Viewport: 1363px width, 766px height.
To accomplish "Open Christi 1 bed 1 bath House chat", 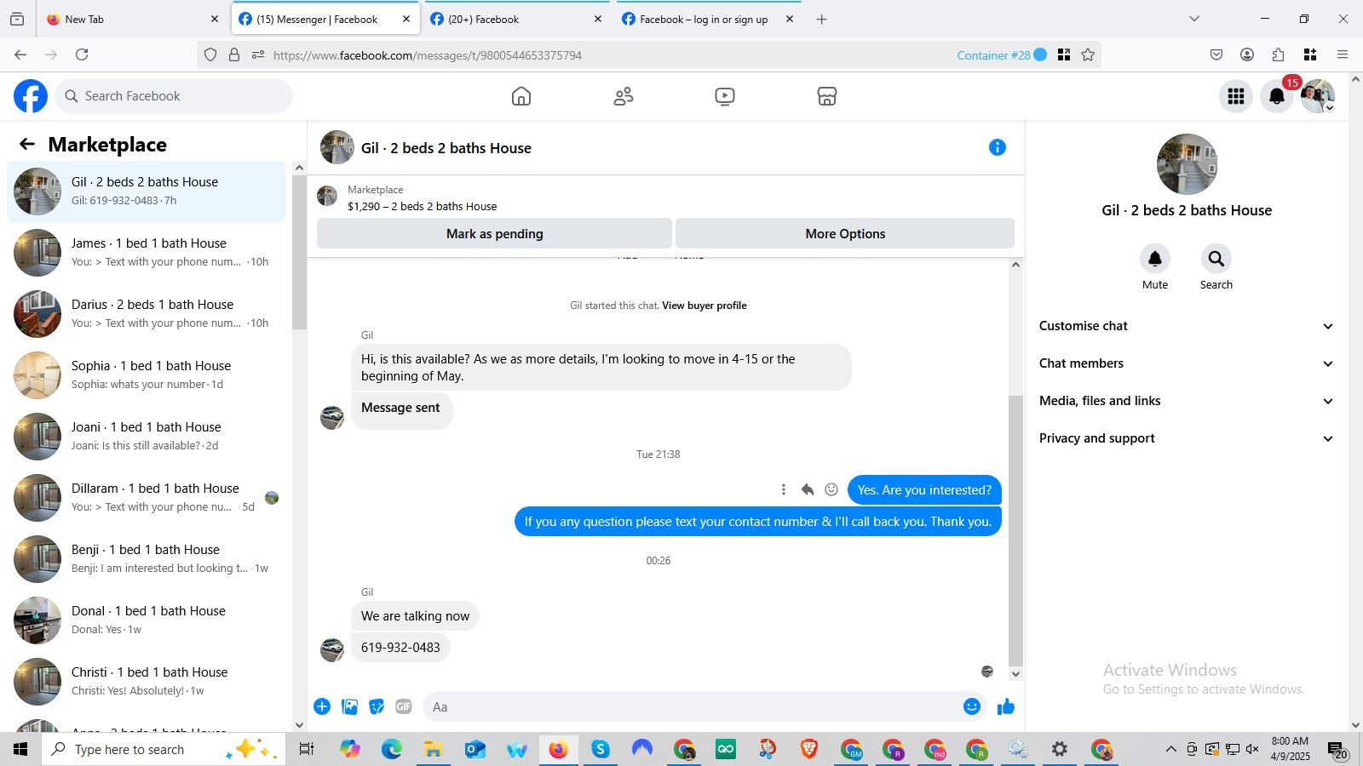I will coord(147,682).
